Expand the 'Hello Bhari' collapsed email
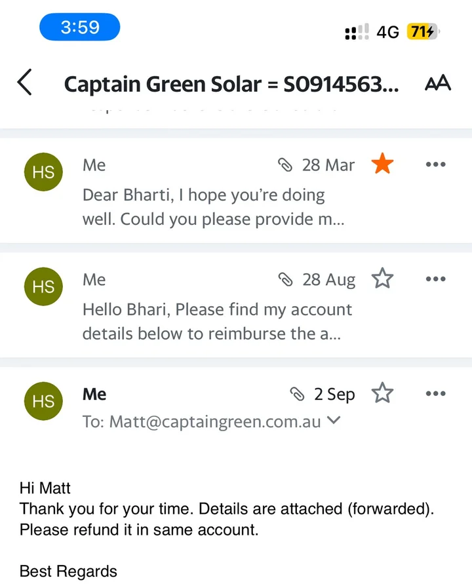Screen dimensions: 472x584 click(x=236, y=305)
